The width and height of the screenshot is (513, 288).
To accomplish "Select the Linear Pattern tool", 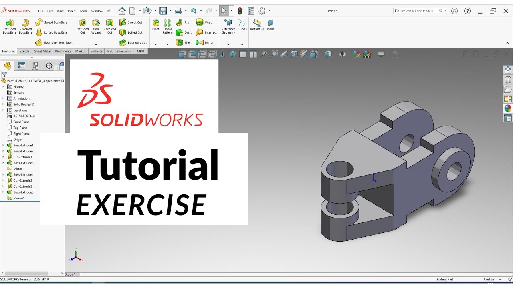I will coord(168,26).
